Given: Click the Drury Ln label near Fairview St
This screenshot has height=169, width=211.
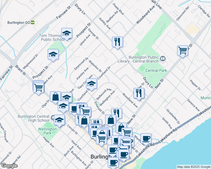Looking at the screenshot, I should (x=80, y=9).
